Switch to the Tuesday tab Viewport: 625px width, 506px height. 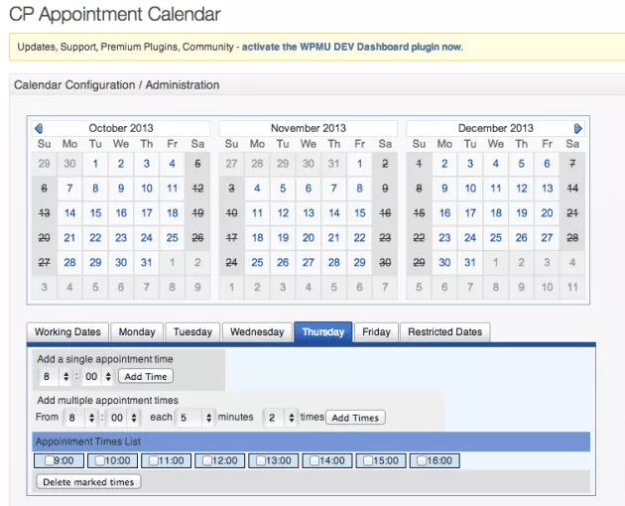click(x=192, y=332)
